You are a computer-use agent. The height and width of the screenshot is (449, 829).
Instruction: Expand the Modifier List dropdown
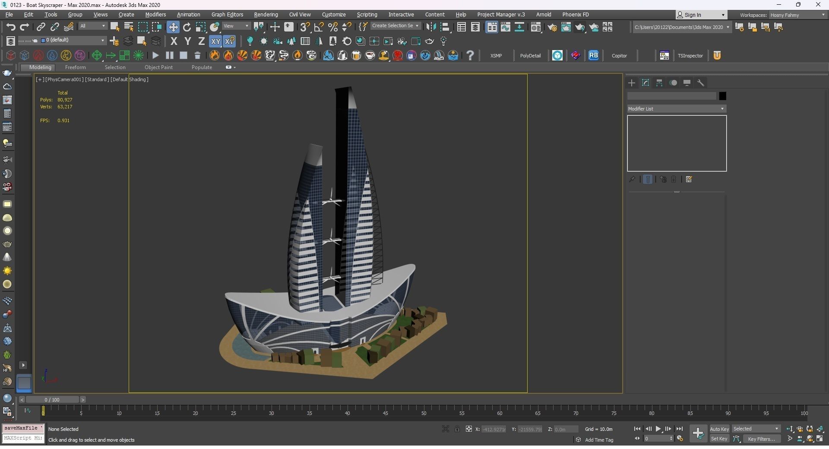click(677, 109)
